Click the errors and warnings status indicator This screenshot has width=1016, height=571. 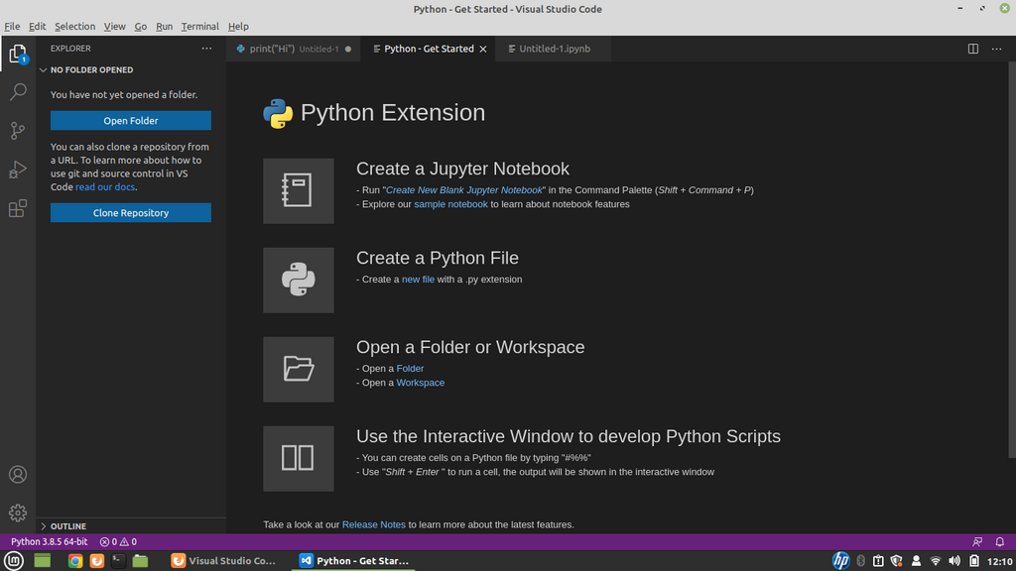(x=116, y=541)
